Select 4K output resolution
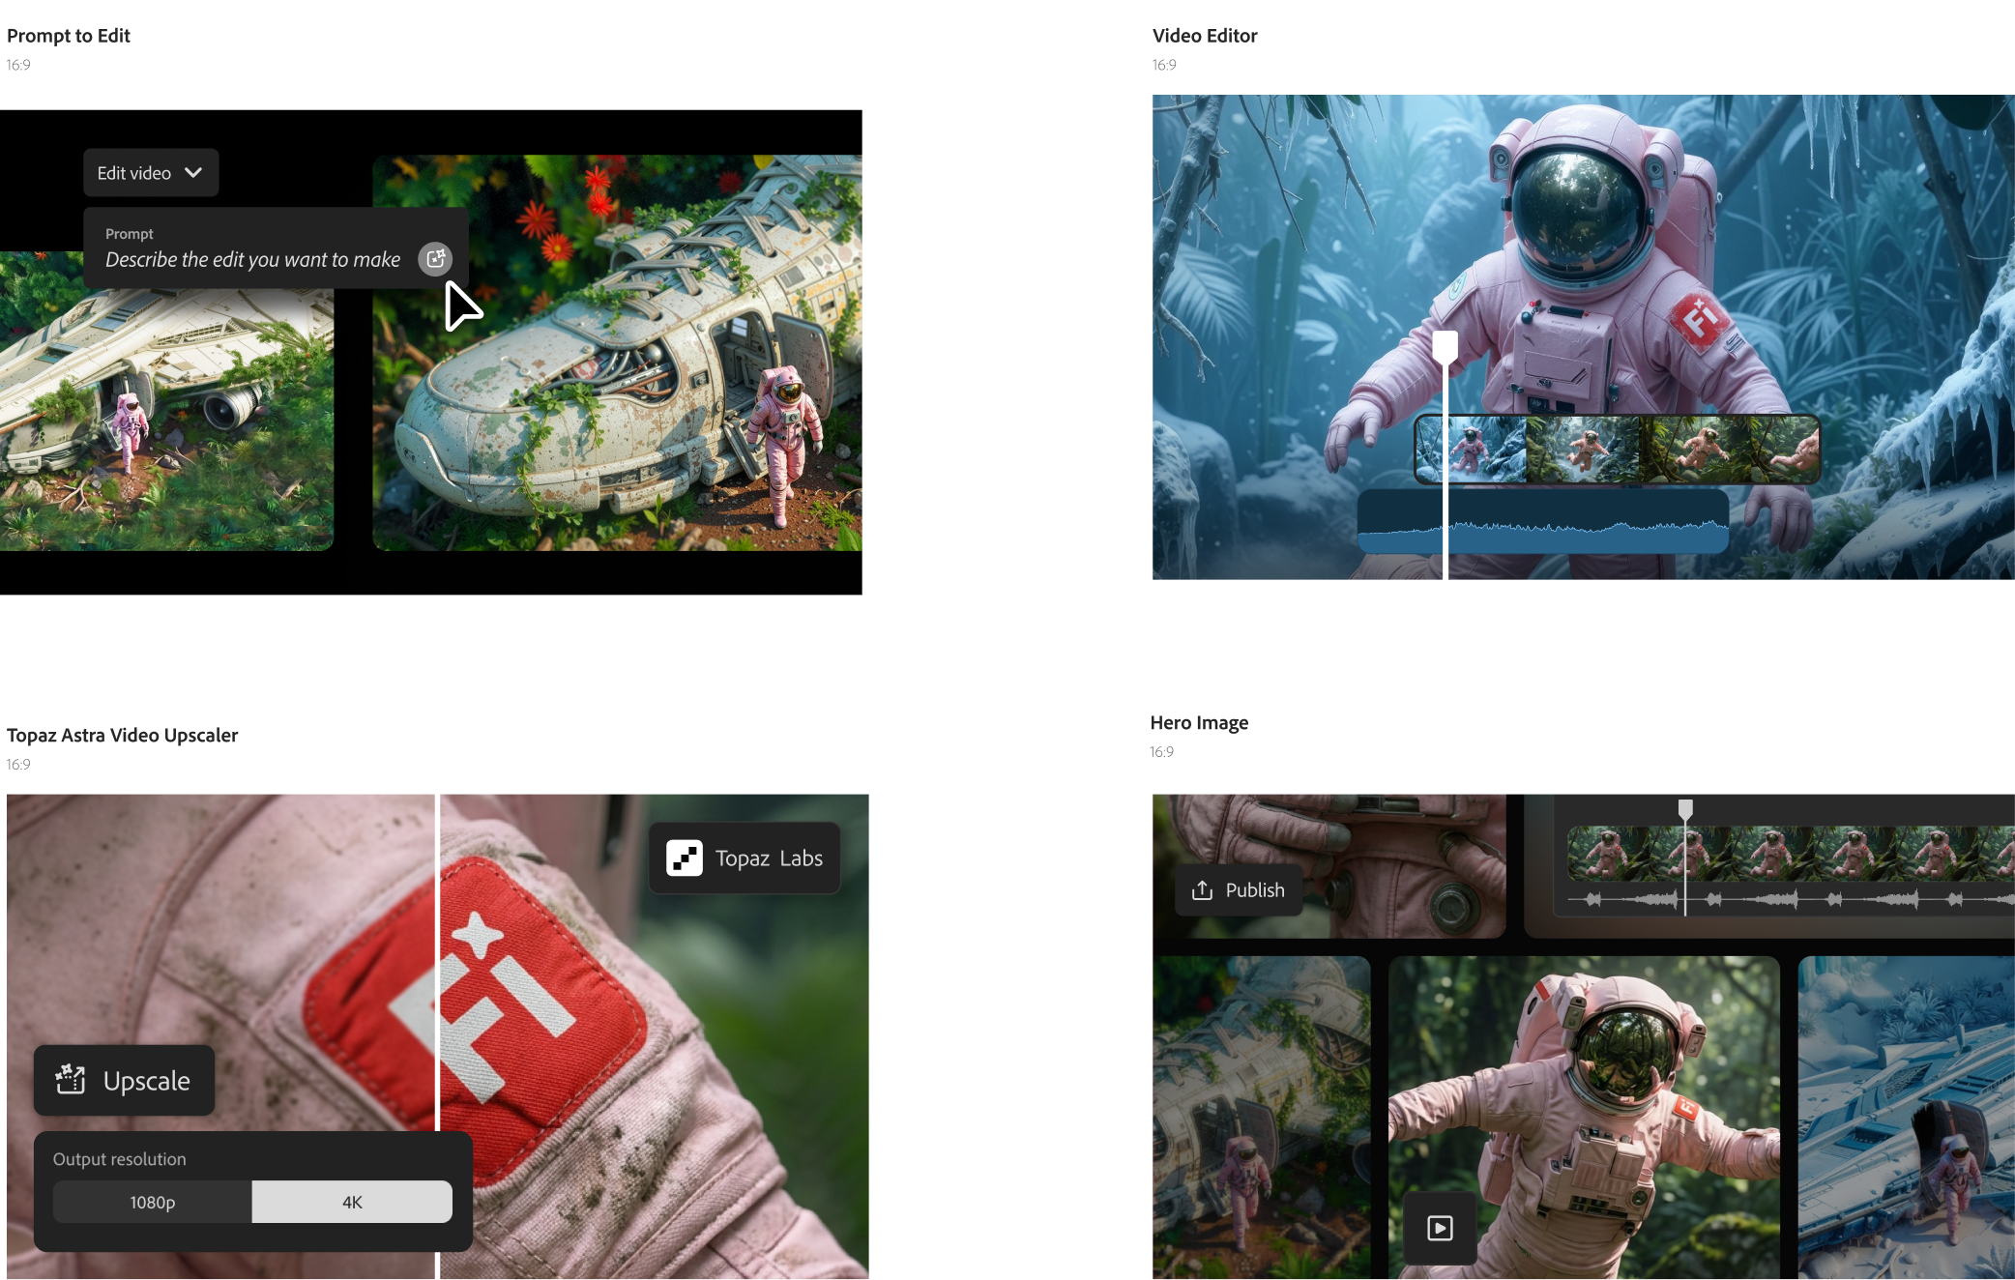 click(352, 1202)
